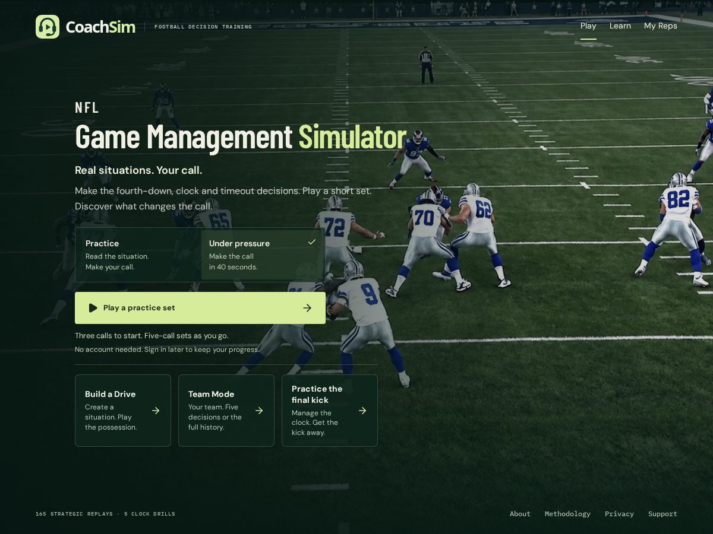Open the Build a Drive card

tap(123, 411)
